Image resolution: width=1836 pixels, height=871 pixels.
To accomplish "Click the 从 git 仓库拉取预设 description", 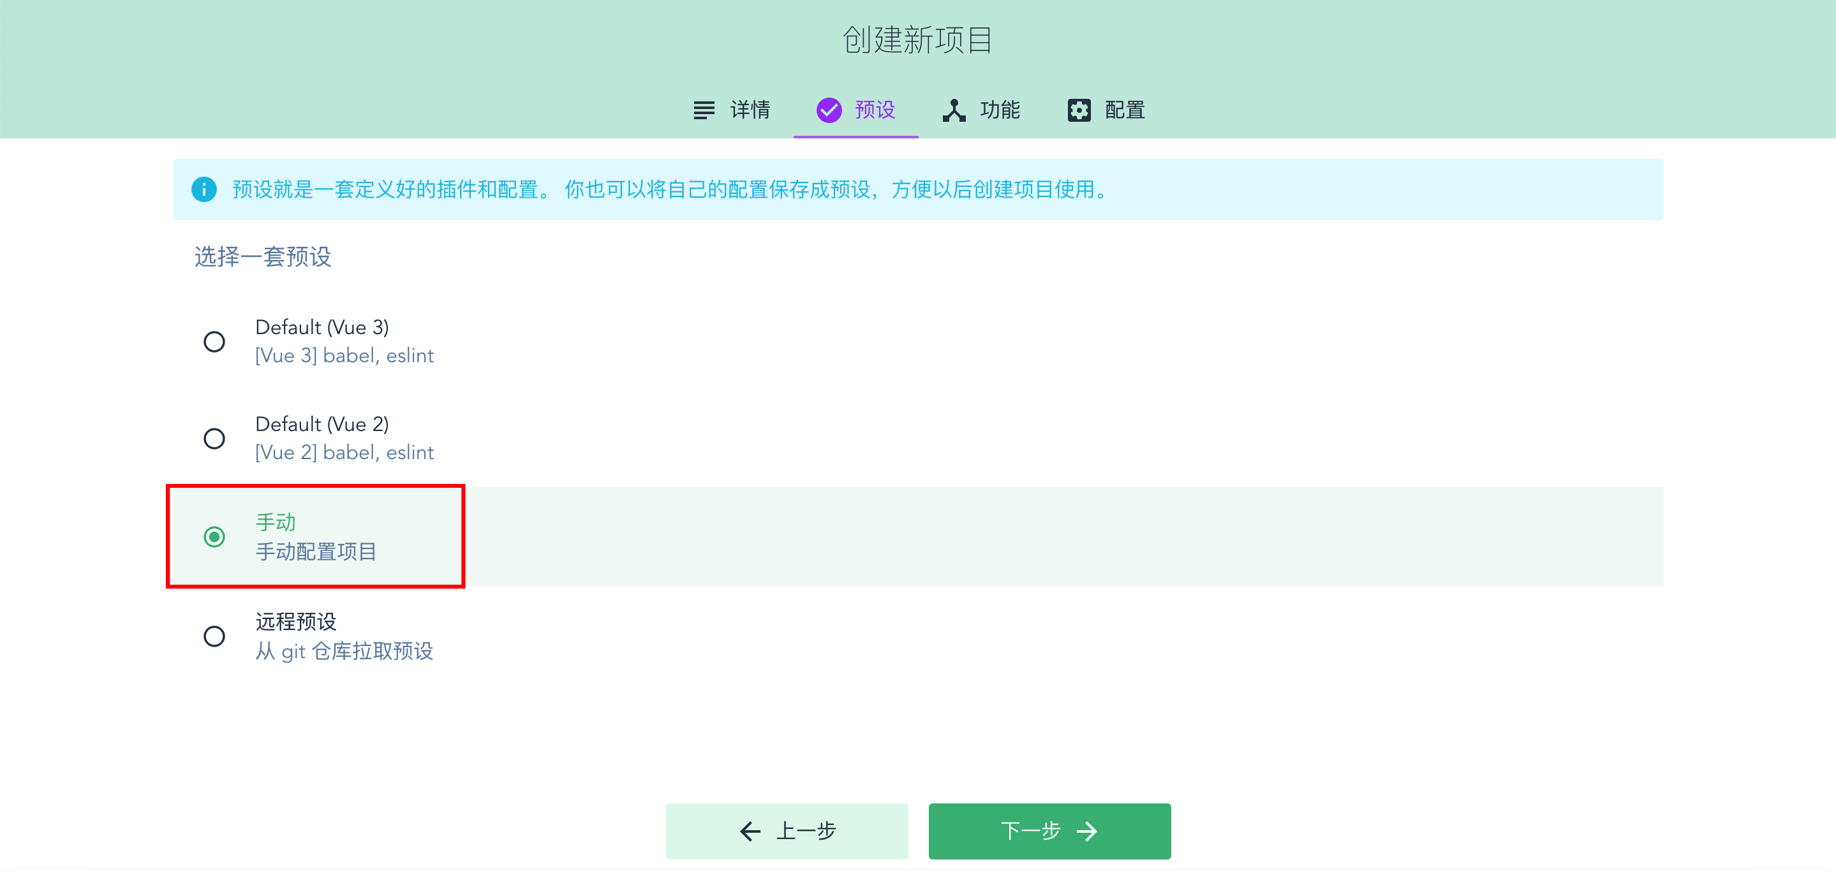I will [x=344, y=651].
